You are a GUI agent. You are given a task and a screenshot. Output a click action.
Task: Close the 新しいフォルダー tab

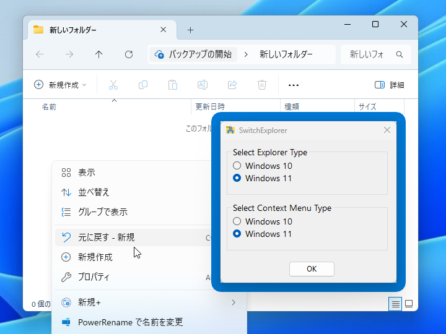tap(164, 30)
